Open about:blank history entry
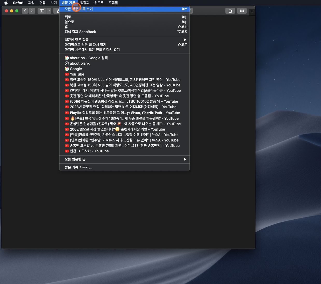Image resolution: width=321 pixels, height=284 pixels. pos(125,63)
